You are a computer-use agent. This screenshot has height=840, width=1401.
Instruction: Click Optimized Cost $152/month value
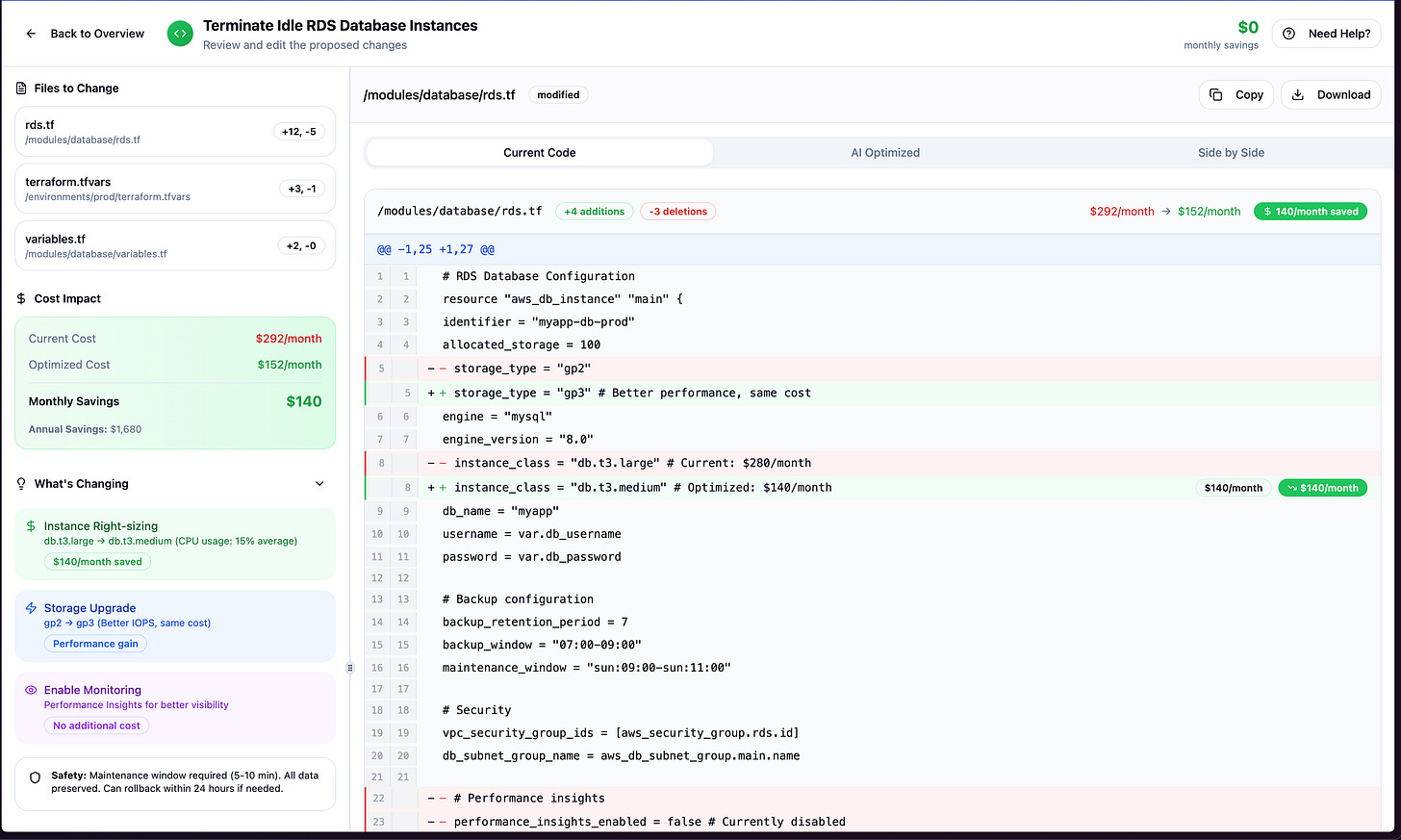click(290, 365)
